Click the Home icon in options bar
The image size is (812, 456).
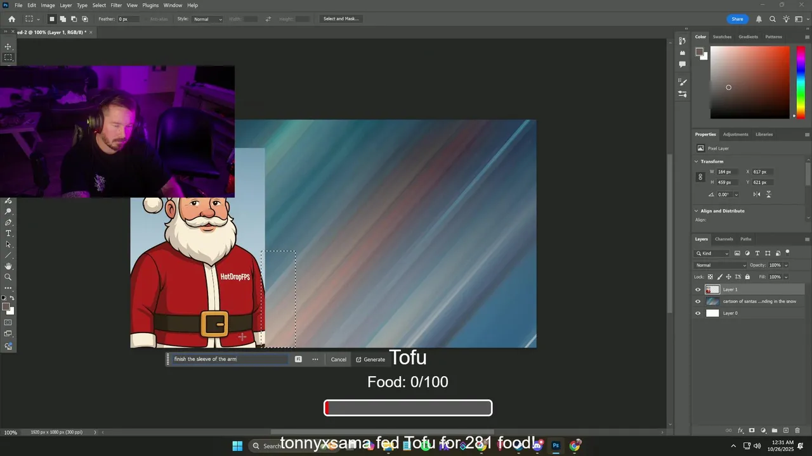coord(11,19)
